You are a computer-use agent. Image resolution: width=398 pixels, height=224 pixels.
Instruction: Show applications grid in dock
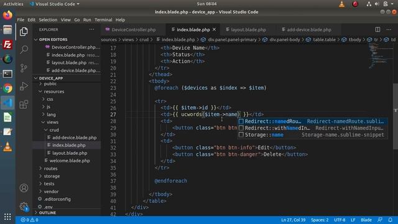(7, 217)
